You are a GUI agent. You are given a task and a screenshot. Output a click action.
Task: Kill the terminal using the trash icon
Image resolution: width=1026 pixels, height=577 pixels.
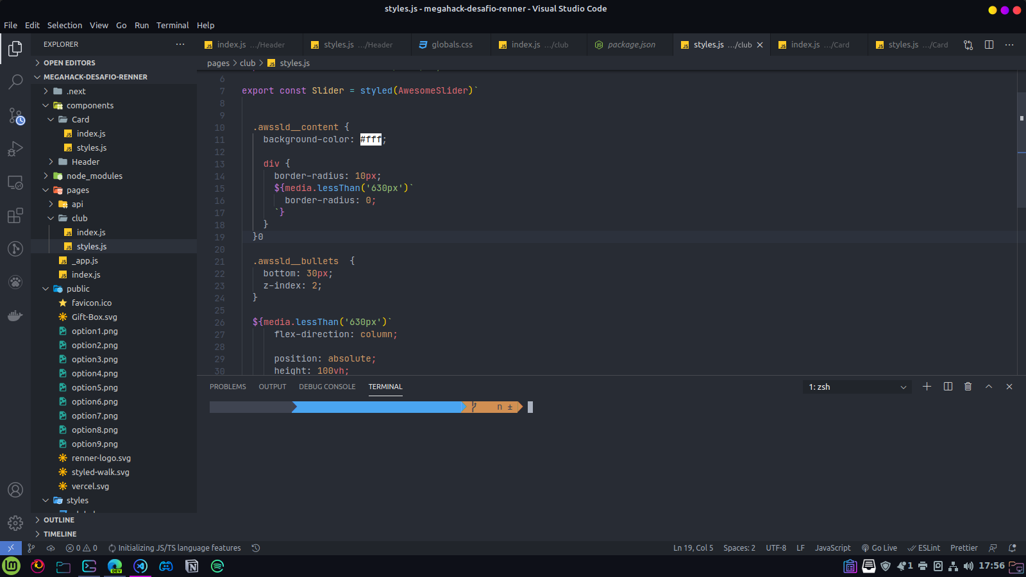[x=968, y=387]
